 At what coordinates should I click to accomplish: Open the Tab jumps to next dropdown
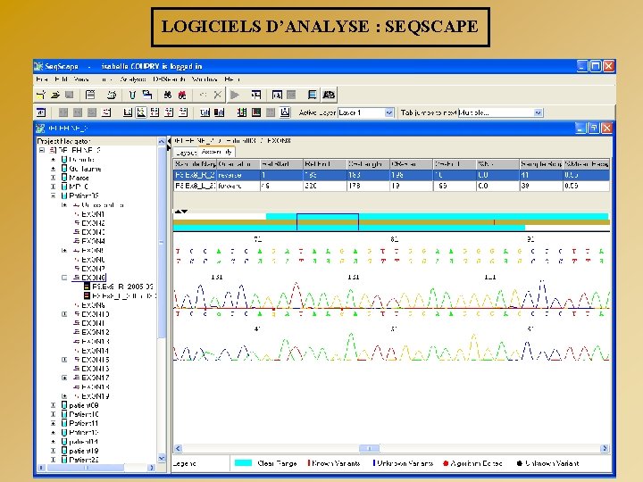click(x=539, y=112)
